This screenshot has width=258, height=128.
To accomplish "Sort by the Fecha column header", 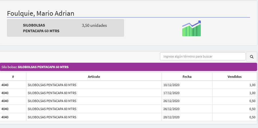I will click(187, 77).
